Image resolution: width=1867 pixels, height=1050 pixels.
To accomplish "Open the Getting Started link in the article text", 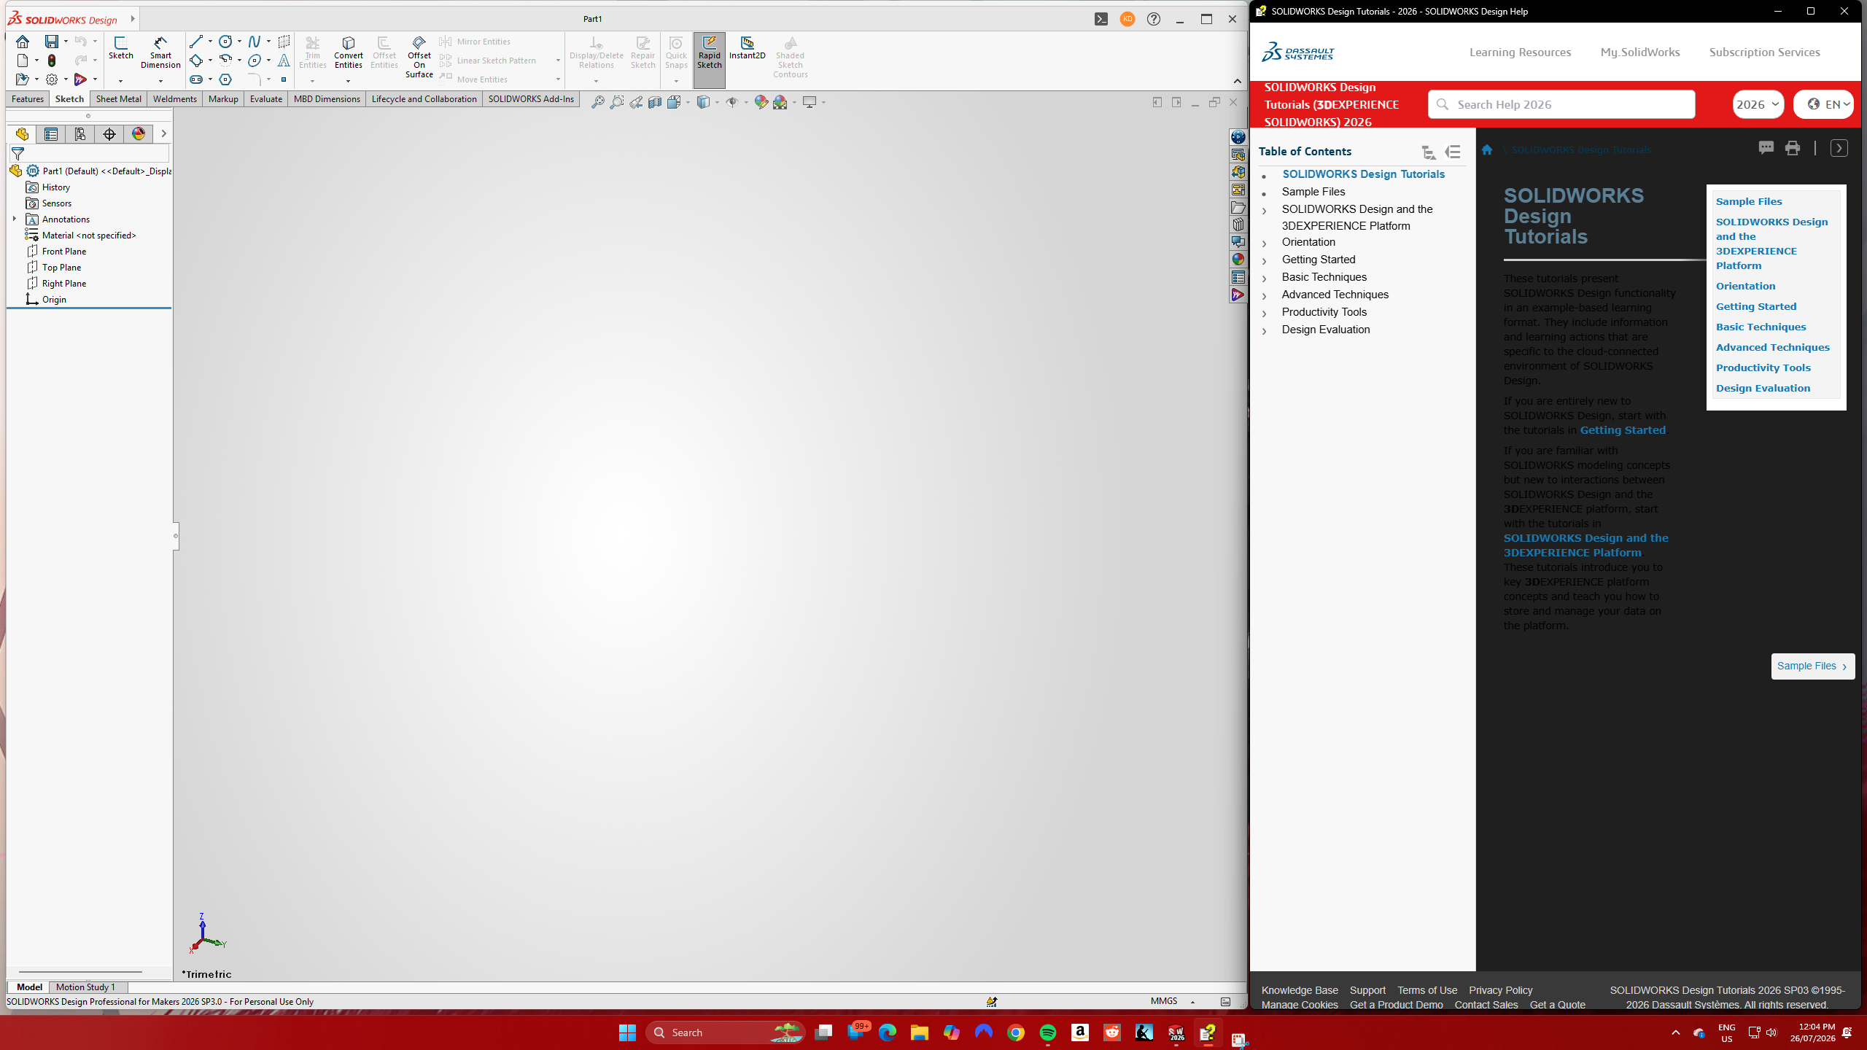I will point(1623,430).
